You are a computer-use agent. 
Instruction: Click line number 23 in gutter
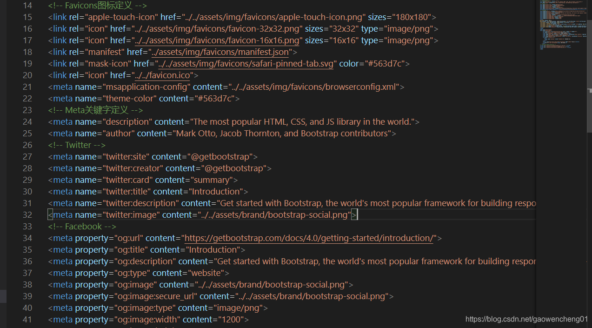(27, 110)
